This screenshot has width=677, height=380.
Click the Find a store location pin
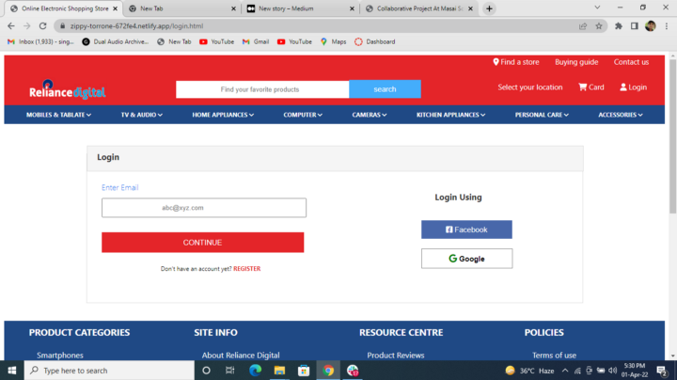coord(496,62)
